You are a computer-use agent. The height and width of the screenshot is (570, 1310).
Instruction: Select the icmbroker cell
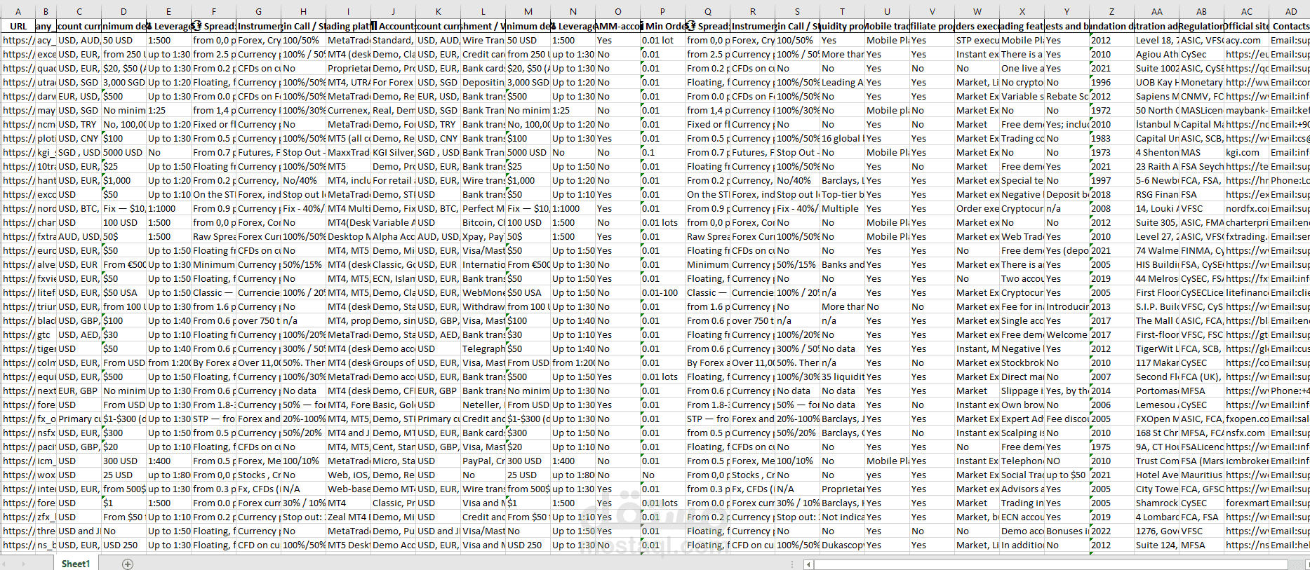[x=1246, y=461]
